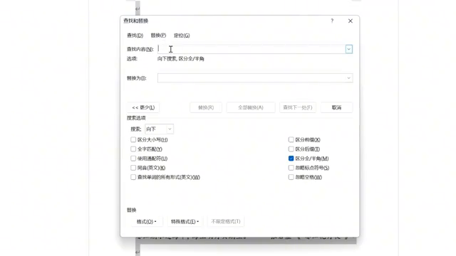Click the 搜索选项 section label
Image resolution: width=456 pixels, height=256 pixels.
[x=136, y=118]
